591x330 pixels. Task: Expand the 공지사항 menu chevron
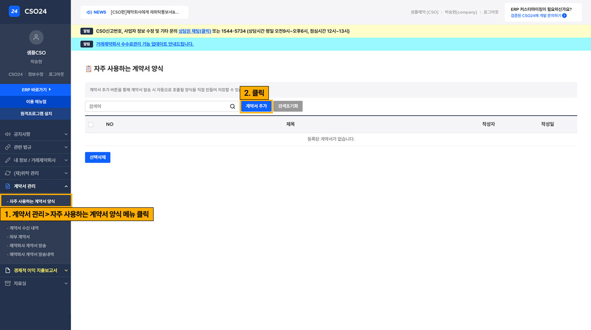point(66,134)
